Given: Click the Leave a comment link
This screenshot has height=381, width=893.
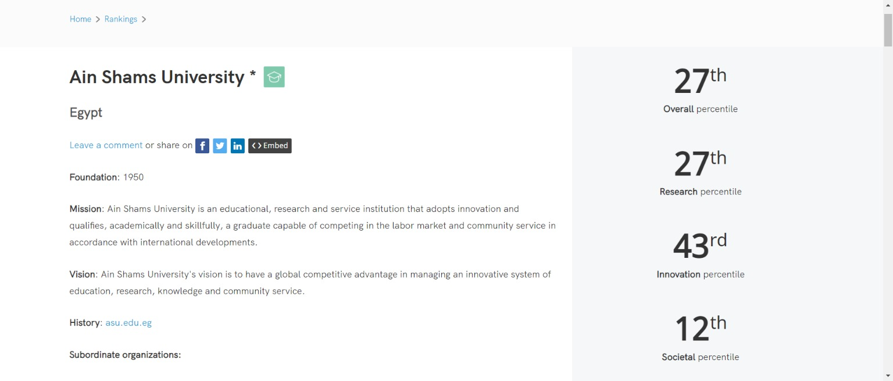Looking at the screenshot, I should tap(106, 145).
